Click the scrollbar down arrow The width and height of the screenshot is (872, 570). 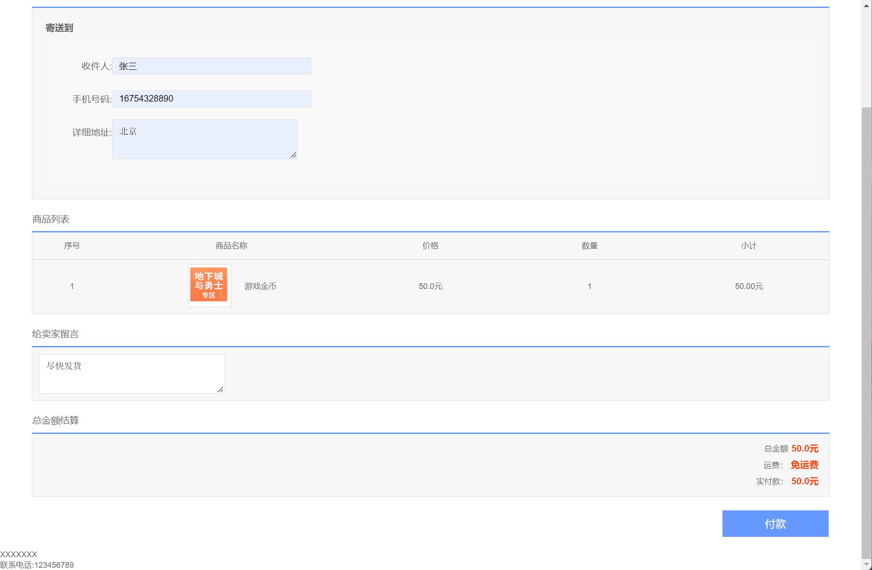(x=866, y=564)
